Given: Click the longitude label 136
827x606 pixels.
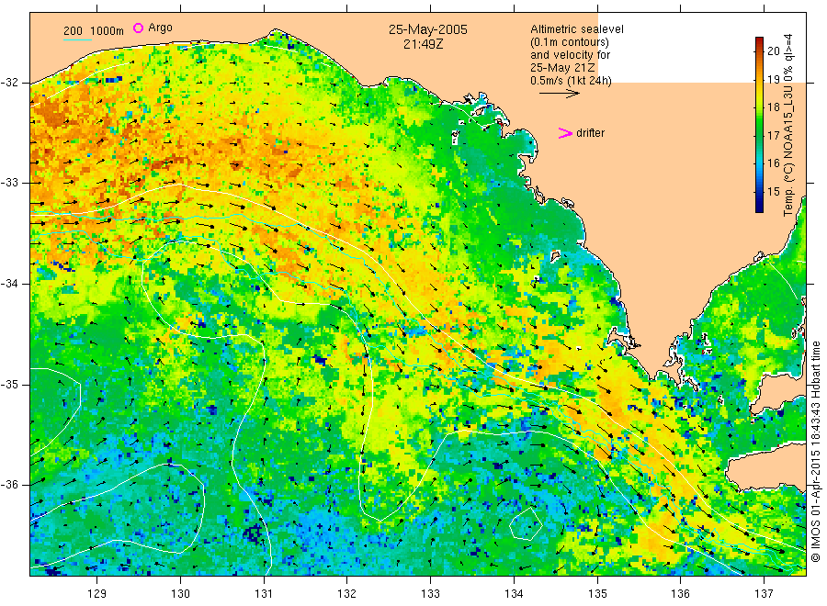Looking at the screenshot, I should tap(680, 594).
